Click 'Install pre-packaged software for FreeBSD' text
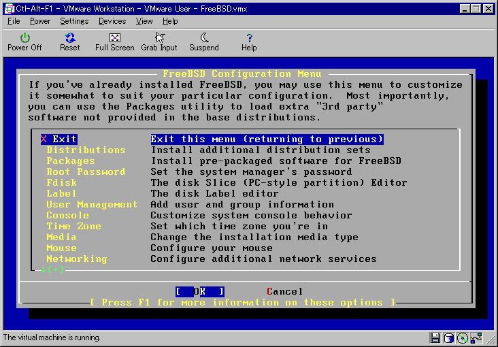The image size is (498, 347). pyautogui.click(x=276, y=161)
